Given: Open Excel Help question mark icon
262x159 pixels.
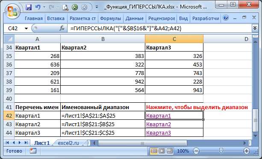Looking at the screenshot, I should (226, 17).
